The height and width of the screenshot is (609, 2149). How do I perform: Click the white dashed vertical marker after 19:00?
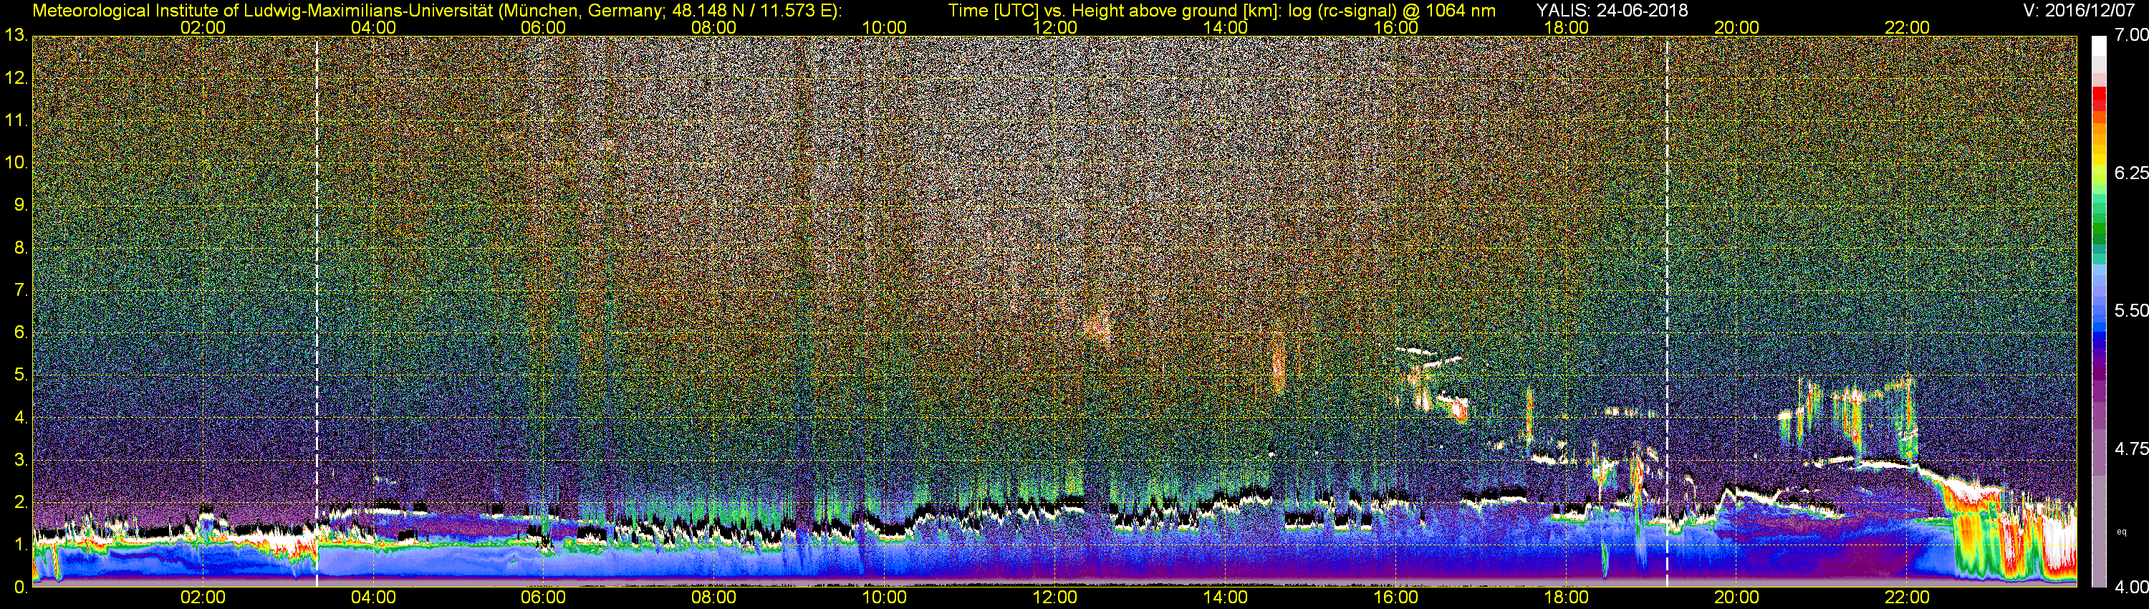coord(1667,311)
